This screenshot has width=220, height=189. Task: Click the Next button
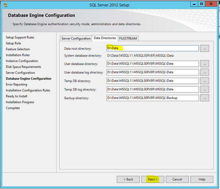pos(153,179)
